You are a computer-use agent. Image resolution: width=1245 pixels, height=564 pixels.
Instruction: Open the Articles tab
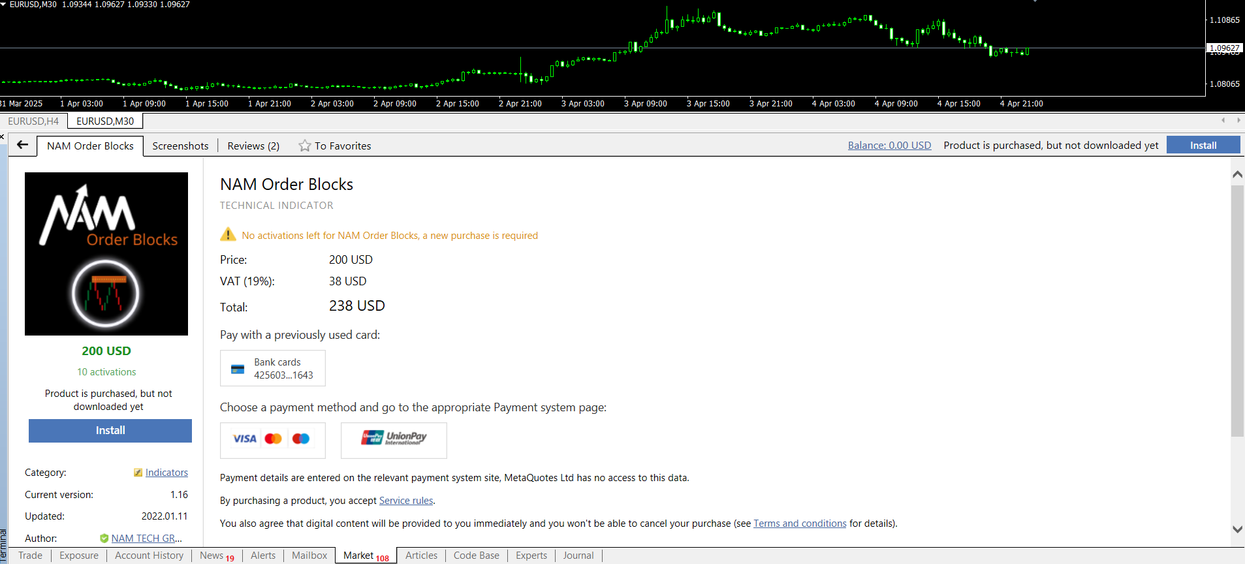pyautogui.click(x=421, y=556)
